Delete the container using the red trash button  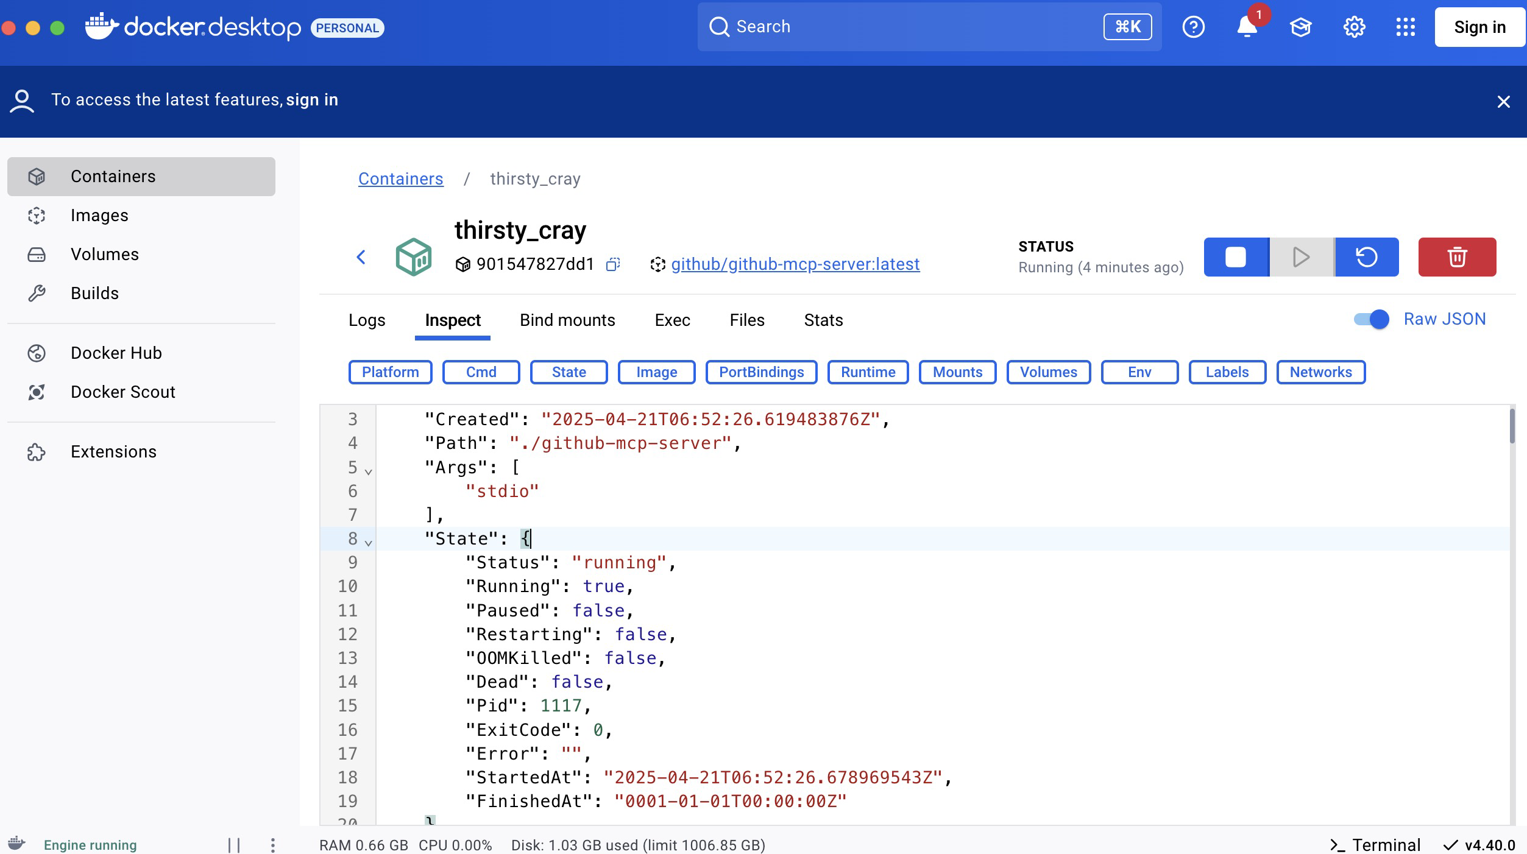point(1456,257)
